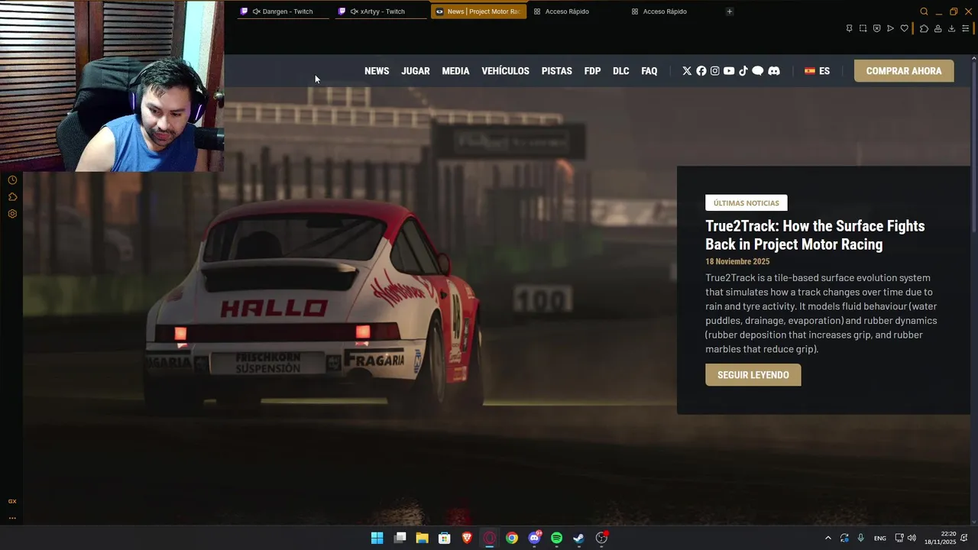Open the downloads icon

point(951,28)
